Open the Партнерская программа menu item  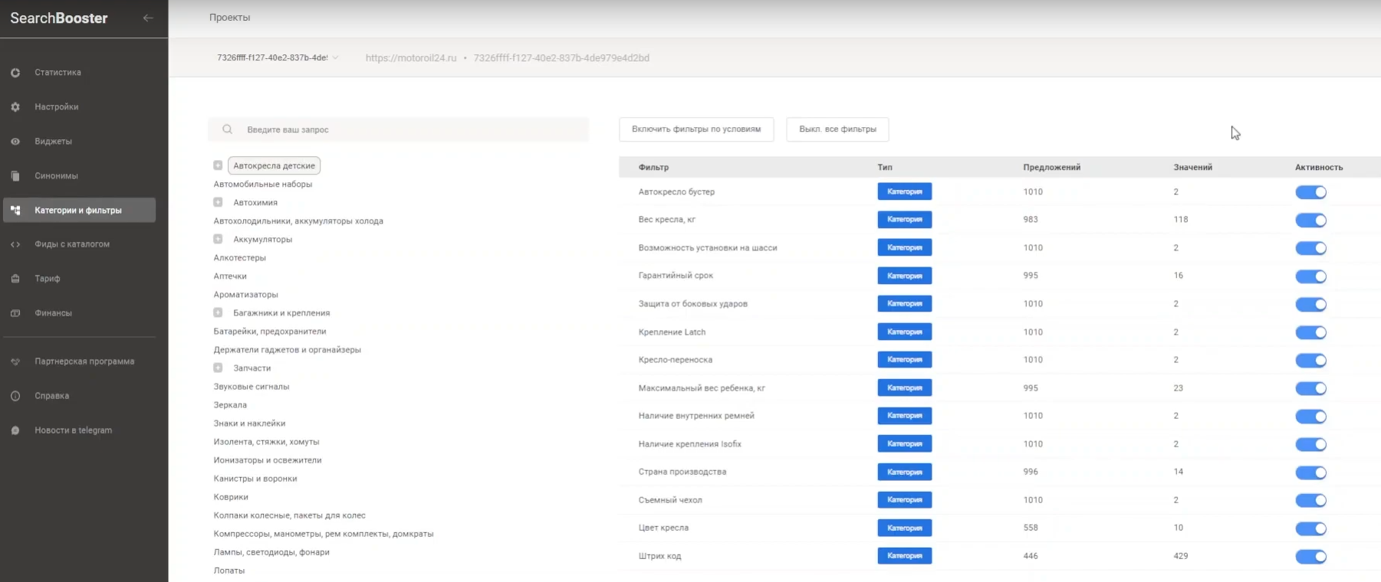(x=84, y=361)
